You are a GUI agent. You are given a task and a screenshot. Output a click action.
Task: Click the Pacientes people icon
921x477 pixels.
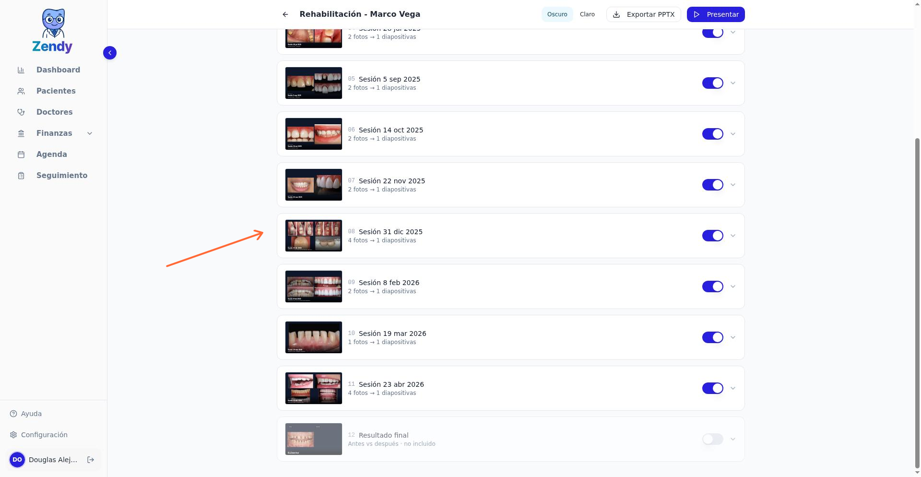click(x=21, y=91)
